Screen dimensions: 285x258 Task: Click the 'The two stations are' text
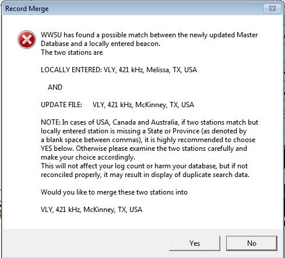72,52
